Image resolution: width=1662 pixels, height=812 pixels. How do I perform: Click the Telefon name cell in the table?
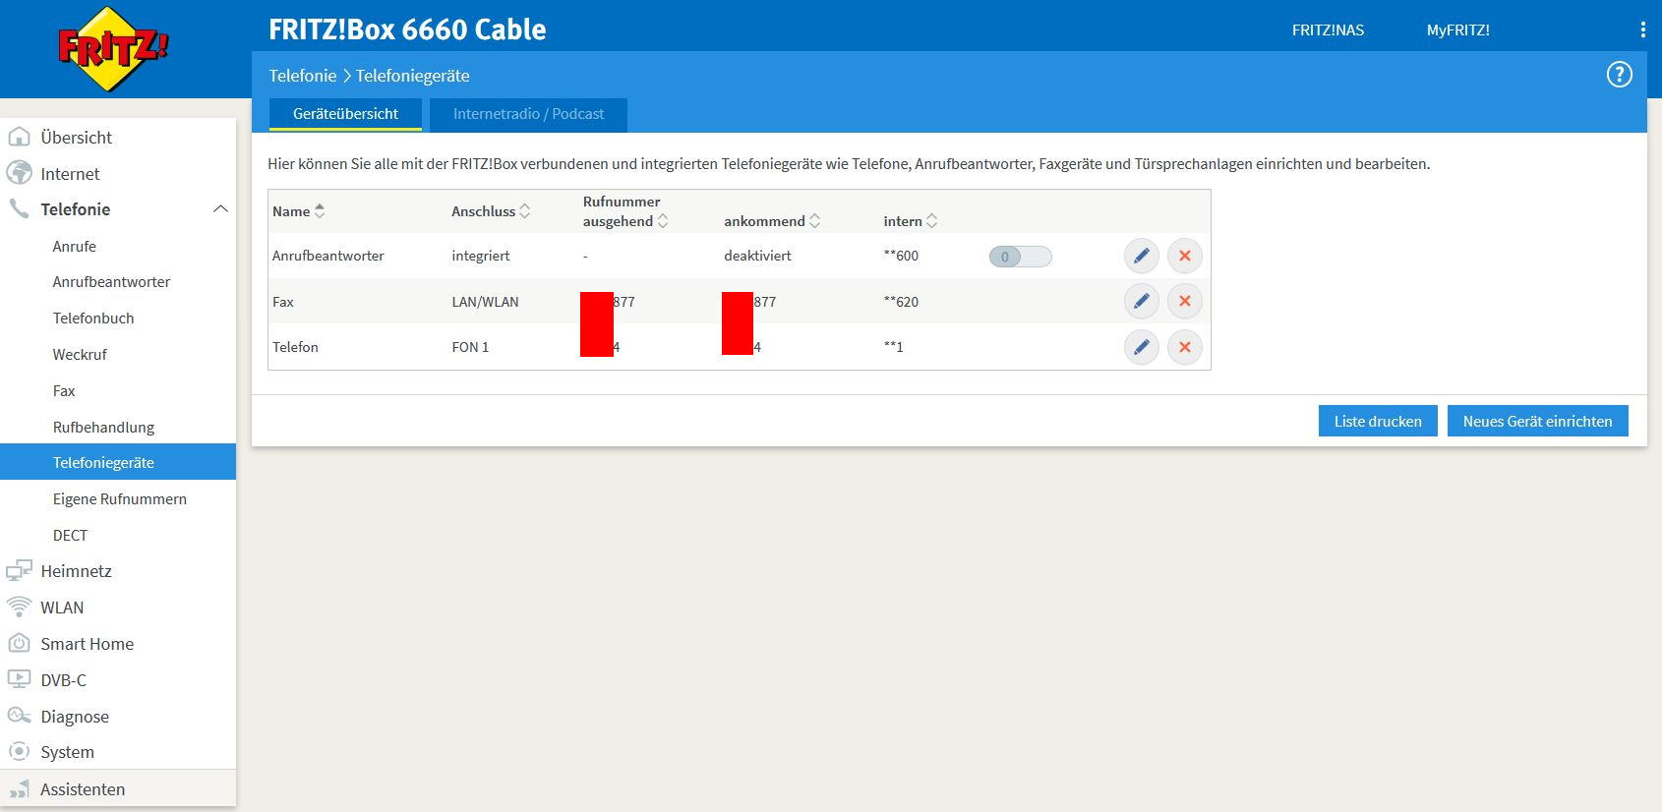[295, 347]
